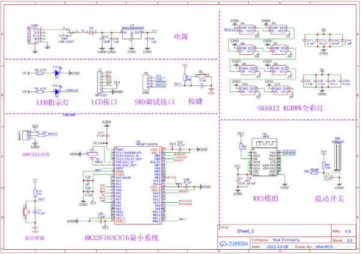Click the D3 diode symbol

91,32
